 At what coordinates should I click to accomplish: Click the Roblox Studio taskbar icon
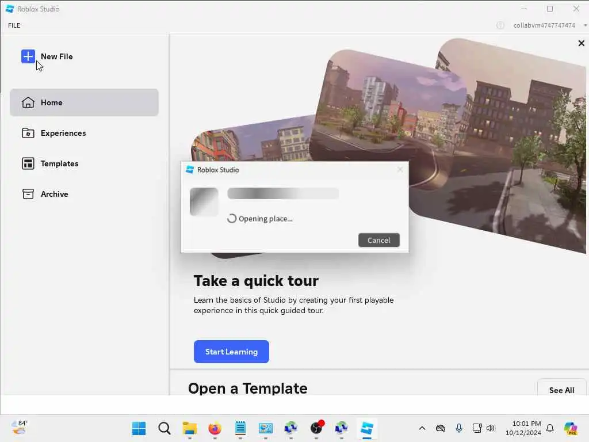pos(366,428)
